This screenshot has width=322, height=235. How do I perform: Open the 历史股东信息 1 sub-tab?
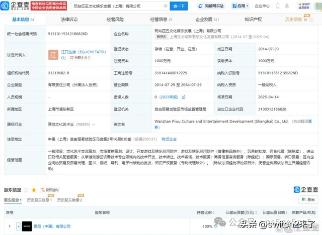(39, 200)
